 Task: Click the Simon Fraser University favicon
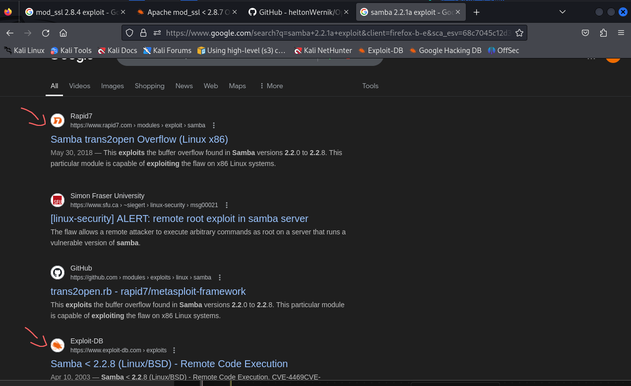point(58,200)
